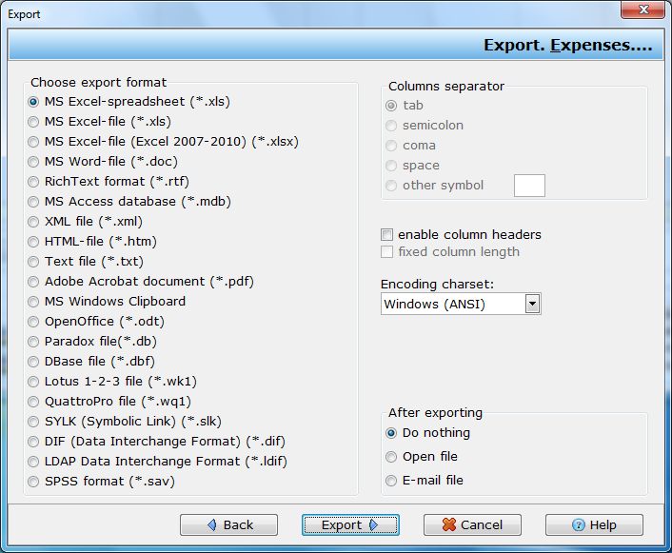The width and height of the screenshot is (672, 553).
Task: Cancel the export dialog
Action: coord(472,524)
